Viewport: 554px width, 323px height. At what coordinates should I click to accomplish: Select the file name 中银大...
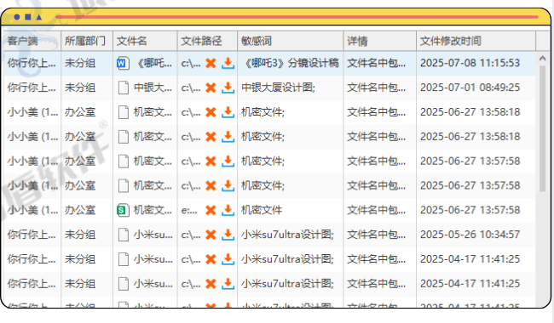click(153, 88)
